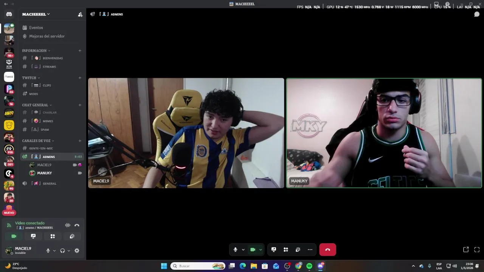Select MANUKY in voice member list
484x272 pixels.
(x=56, y=173)
